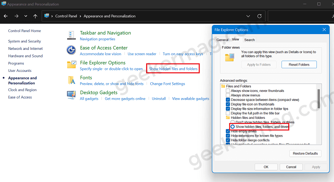Open User Accounts category
This screenshot has height=182, width=334.
point(20,70)
